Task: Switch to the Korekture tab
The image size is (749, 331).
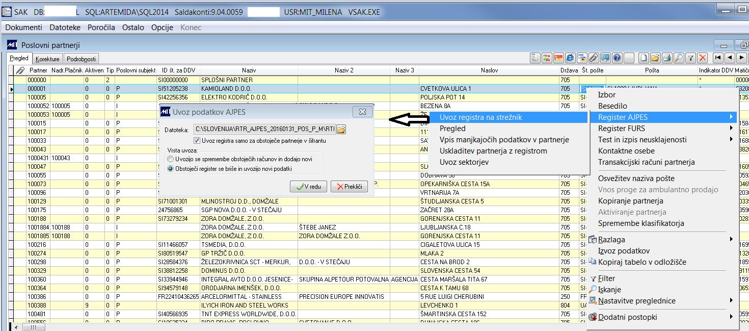Action: (47, 58)
